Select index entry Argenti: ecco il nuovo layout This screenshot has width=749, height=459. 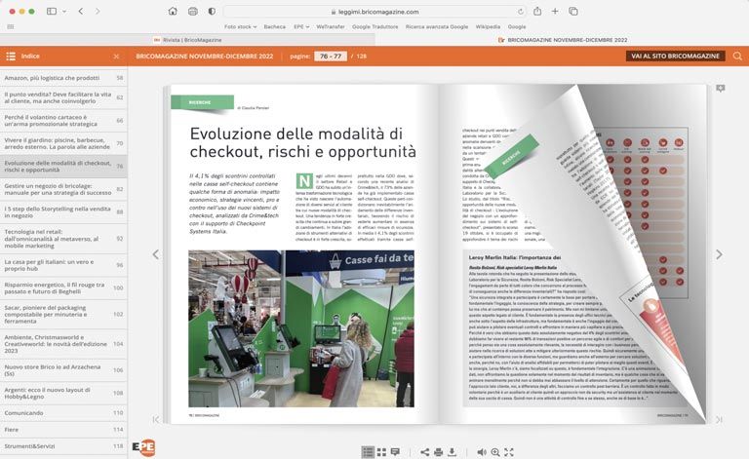tap(63, 393)
